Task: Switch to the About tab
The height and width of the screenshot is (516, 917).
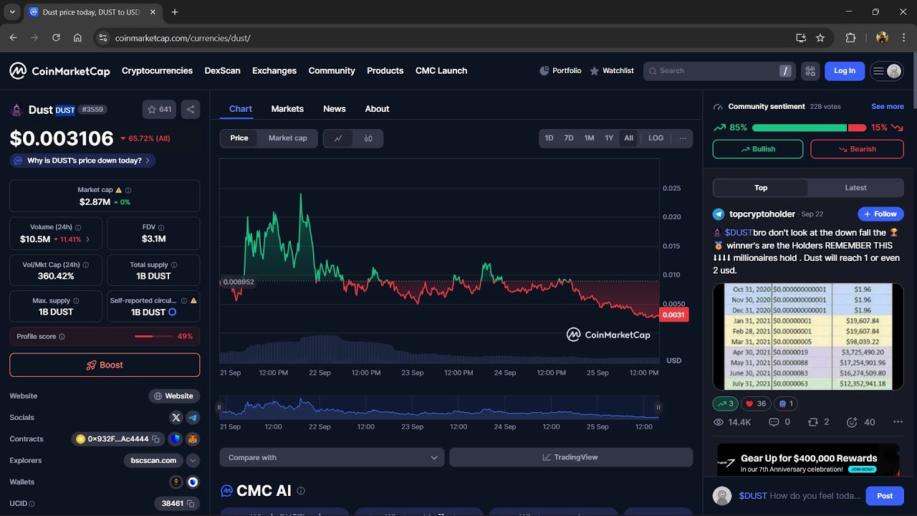Action: coord(377,109)
